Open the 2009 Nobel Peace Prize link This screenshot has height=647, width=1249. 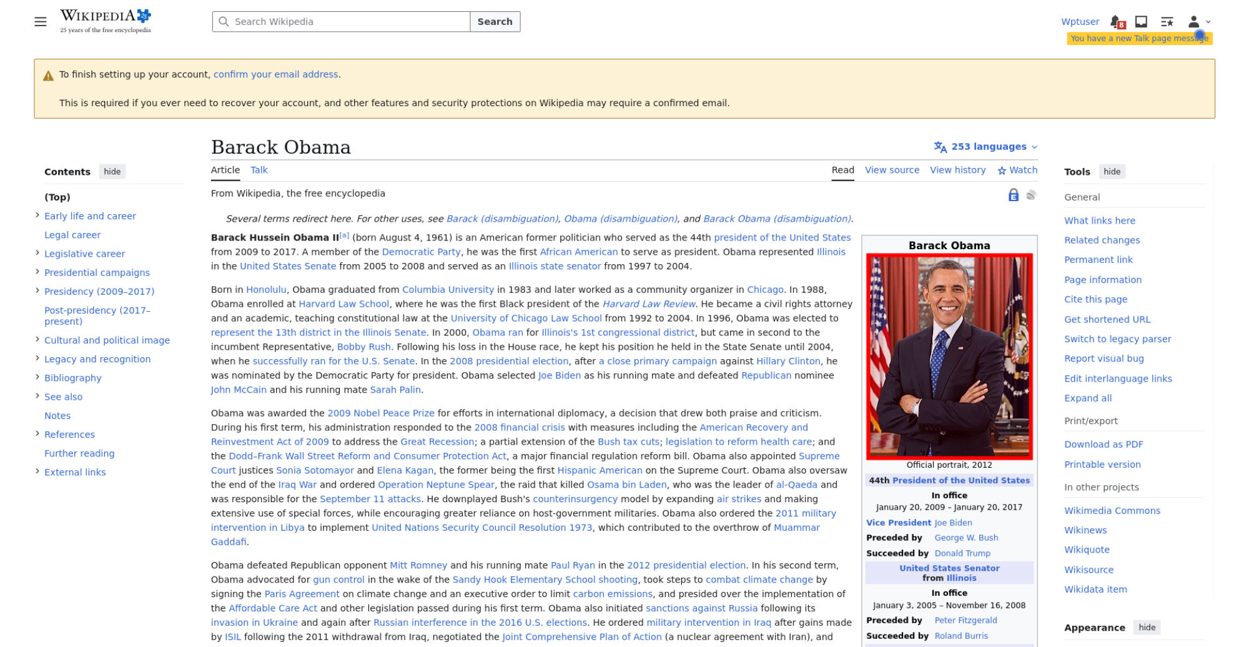click(x=380, y=413)
